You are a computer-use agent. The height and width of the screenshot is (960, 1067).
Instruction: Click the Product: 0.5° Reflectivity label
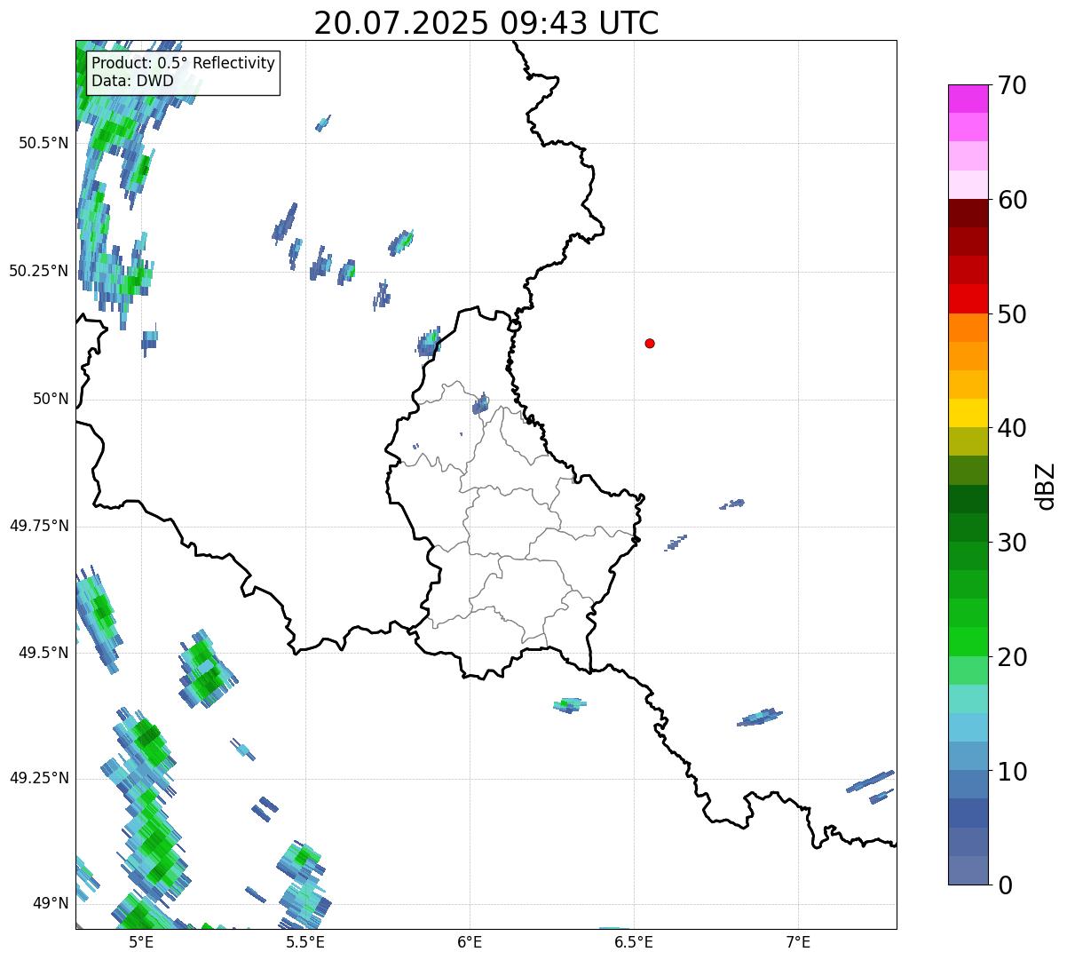(183, 63)
